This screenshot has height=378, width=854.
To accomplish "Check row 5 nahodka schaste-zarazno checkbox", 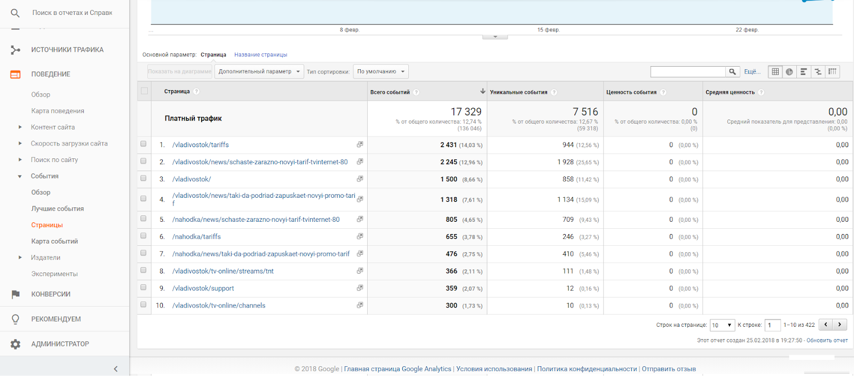I will coord(143,219).
